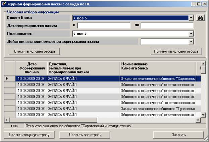Image resolution: width=209 pixels, height=142 pixels.
Task: Expand the Клиент Банка dropdown
Action: pos(191,18)
